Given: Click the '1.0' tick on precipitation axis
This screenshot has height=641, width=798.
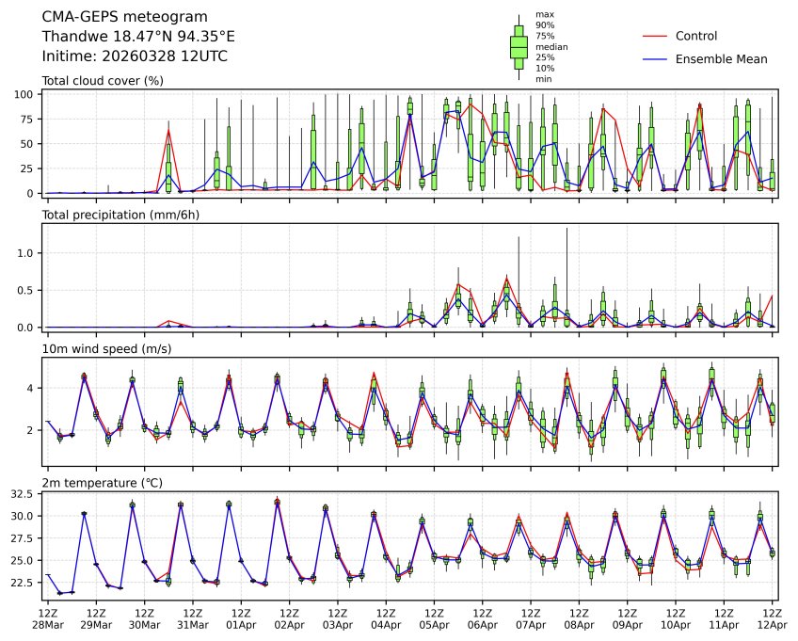Looking at the screenshot, I should click(26, 253).
